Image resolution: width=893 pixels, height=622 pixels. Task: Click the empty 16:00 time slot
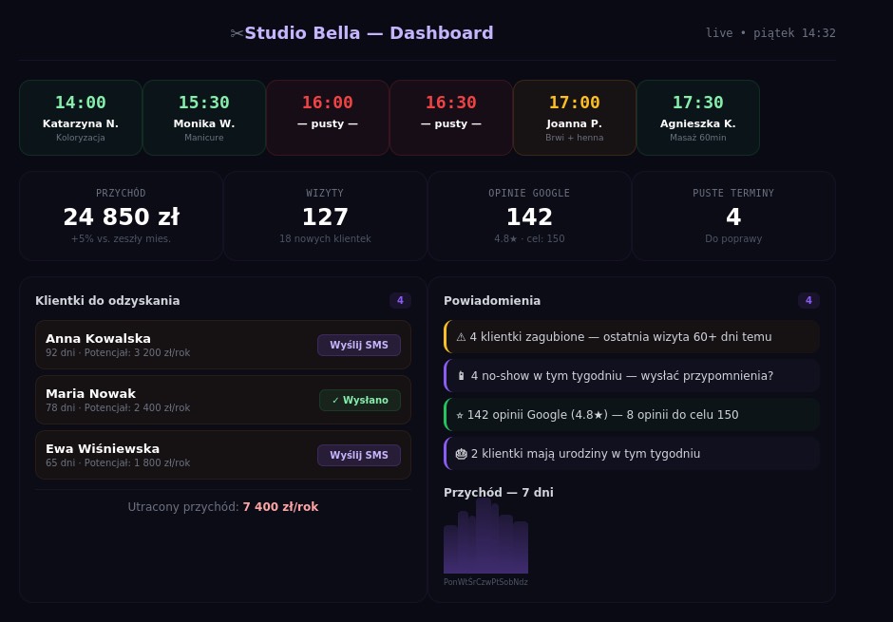(328, 118)
